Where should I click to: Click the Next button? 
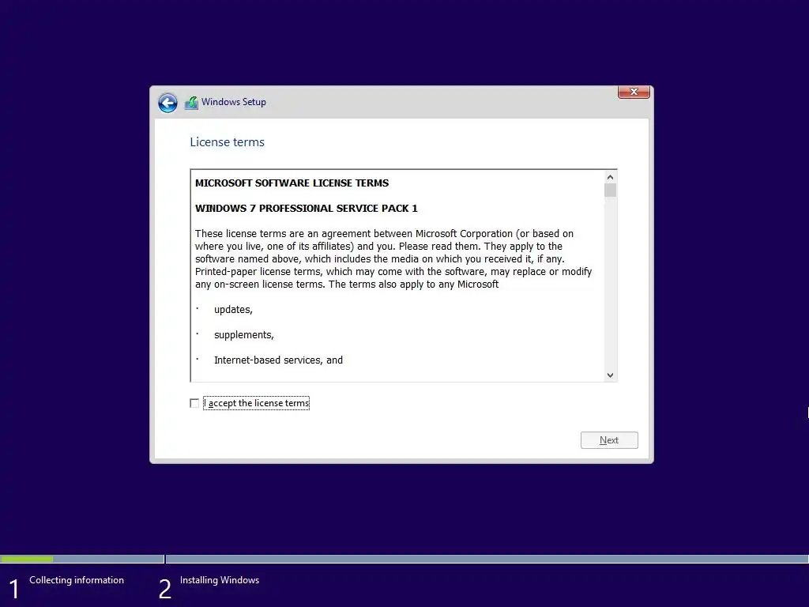(609, 440)
